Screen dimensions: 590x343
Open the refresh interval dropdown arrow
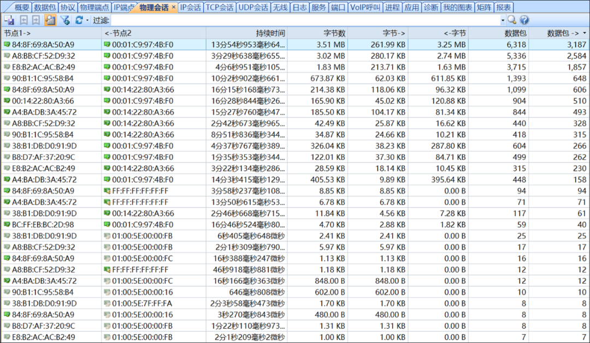click(87, 20)
